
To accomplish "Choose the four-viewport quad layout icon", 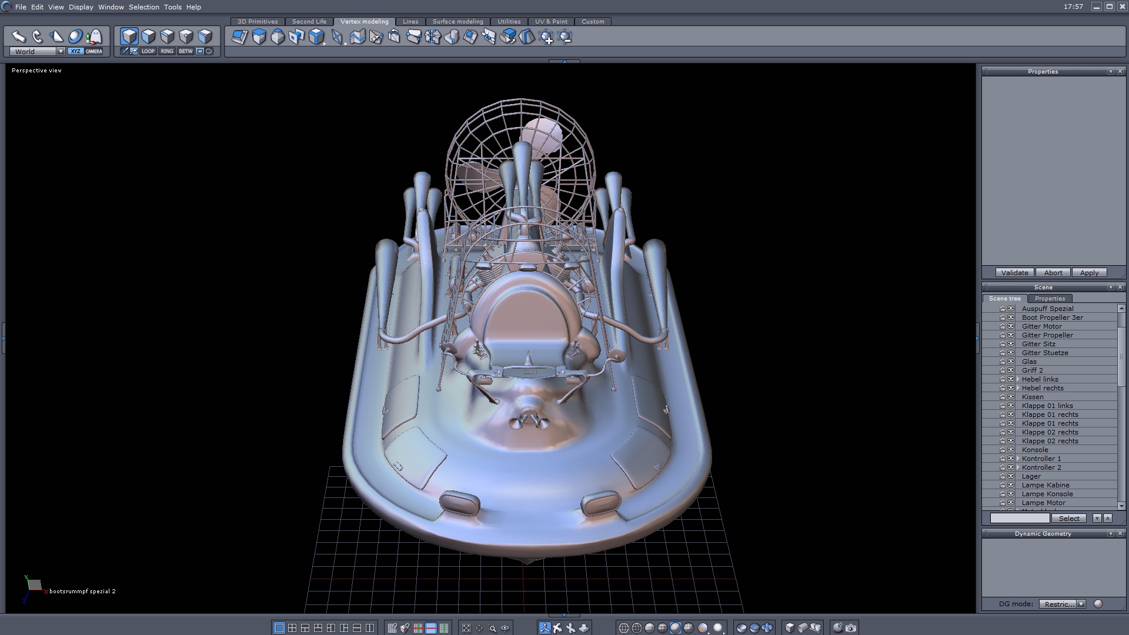I will click(292, 627).
